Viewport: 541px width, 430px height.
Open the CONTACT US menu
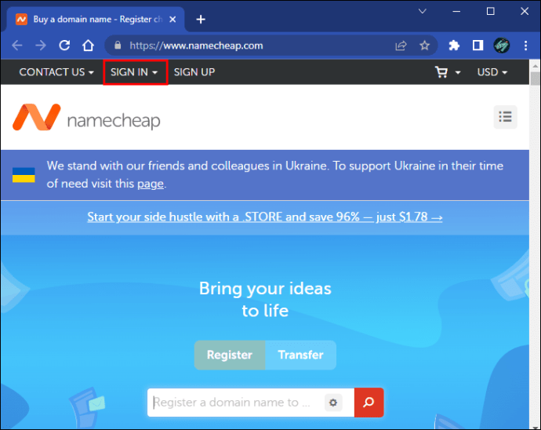click(x=56, y=72)
